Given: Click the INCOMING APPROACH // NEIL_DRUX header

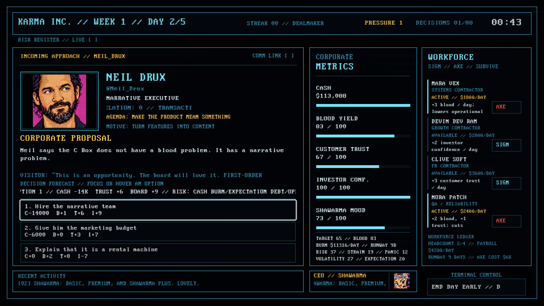Looking at the screenshot, I should tap(73, 56).
